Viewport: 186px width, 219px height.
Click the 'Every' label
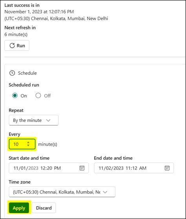(x=15, y=134)
